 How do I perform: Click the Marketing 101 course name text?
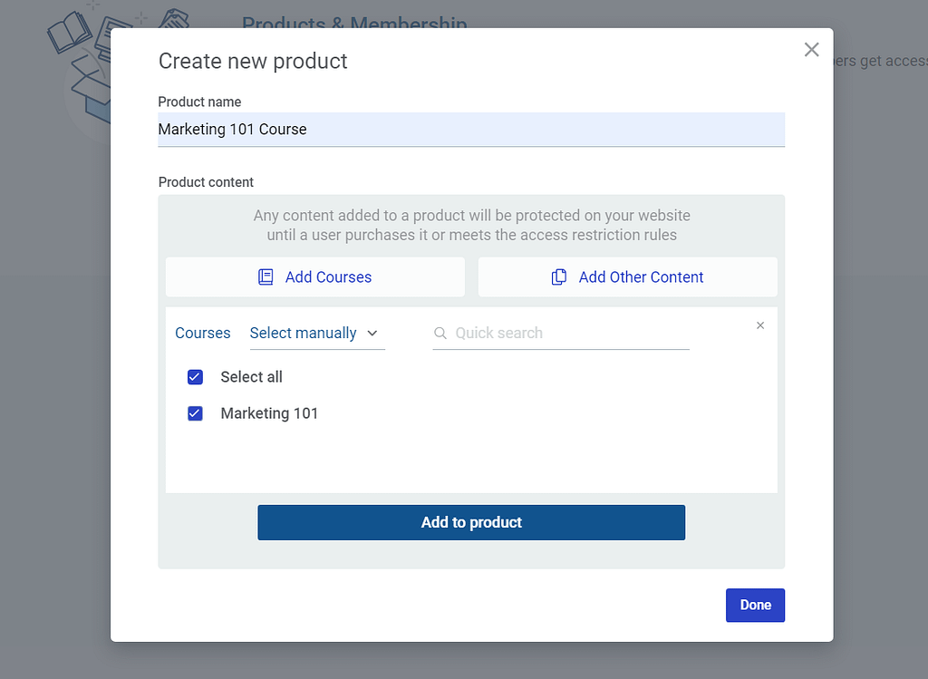pyautogui.click(x=269, y=413)
